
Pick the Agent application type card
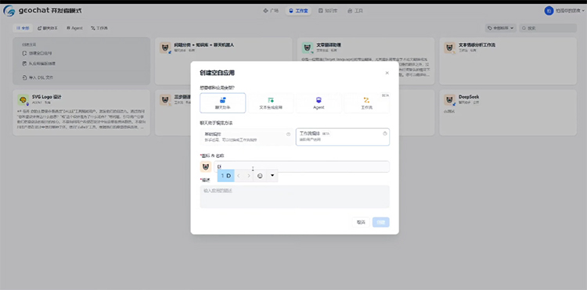coord(319,102)
